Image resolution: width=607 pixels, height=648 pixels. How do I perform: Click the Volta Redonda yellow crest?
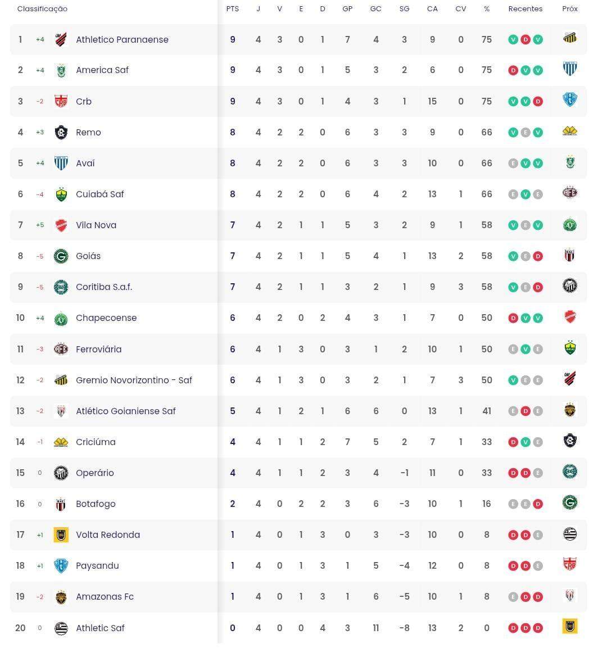click(x=61, y=534)
